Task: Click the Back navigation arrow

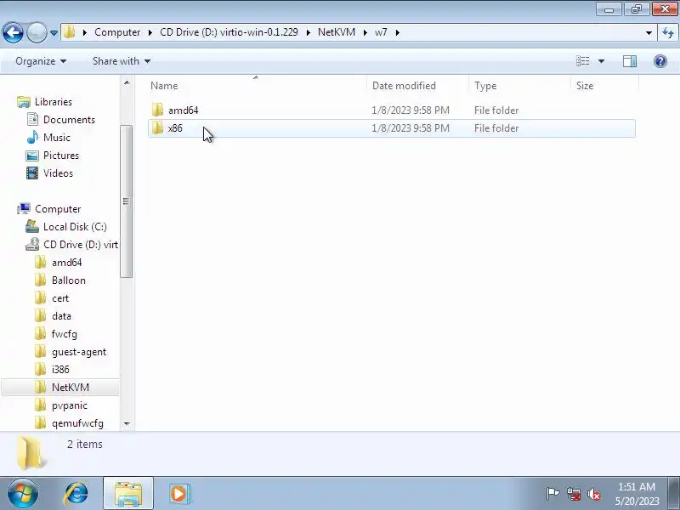Action: tap(13, 32)
